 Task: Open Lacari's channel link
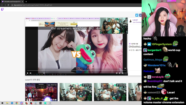(135, 20)
